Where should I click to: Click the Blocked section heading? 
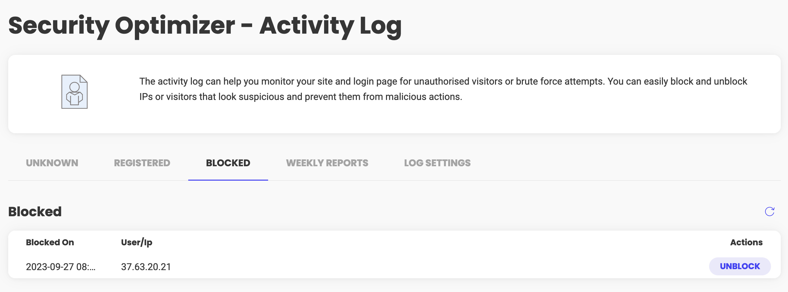tap(35, 212)
